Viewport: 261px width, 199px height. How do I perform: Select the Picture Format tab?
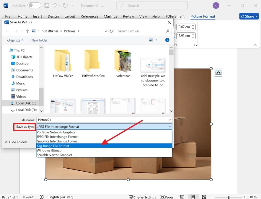pos(203,16)
